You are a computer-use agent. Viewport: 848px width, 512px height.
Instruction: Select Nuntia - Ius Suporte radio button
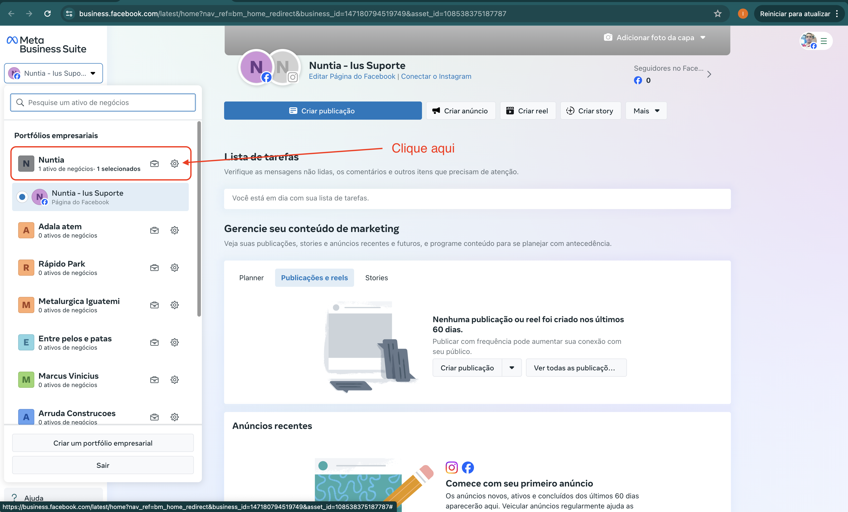point(22,197)
